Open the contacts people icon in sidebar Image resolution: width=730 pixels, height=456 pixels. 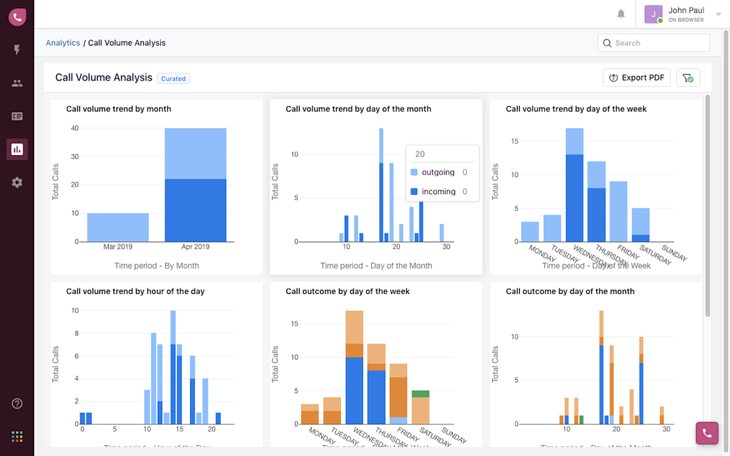[17, 84]
